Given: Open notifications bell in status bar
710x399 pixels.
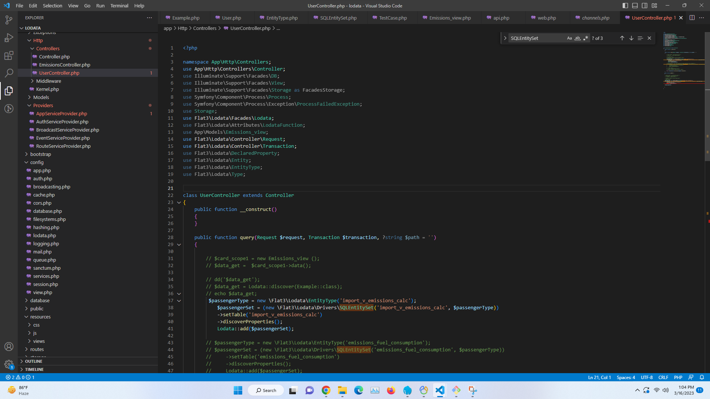Looking at the screenshot, I should tap(702, 377).
